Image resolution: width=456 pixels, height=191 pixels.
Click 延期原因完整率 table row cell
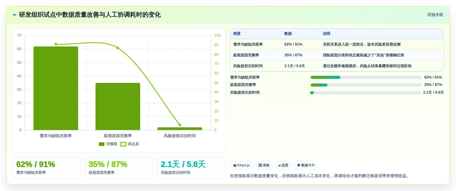246,55
